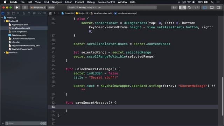Collapse the root Project28 project node
Viewport: 224px width, 126px height.
2,17
